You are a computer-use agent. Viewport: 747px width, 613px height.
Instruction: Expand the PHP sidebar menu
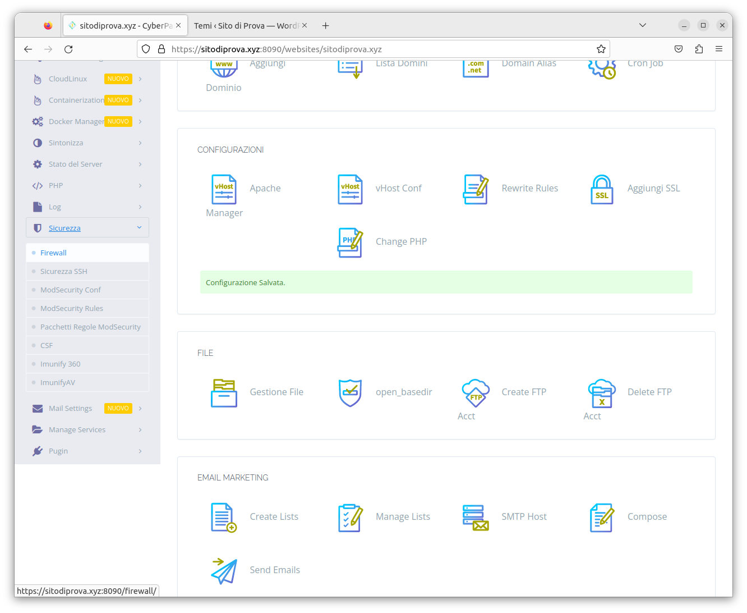pos(87,186)
